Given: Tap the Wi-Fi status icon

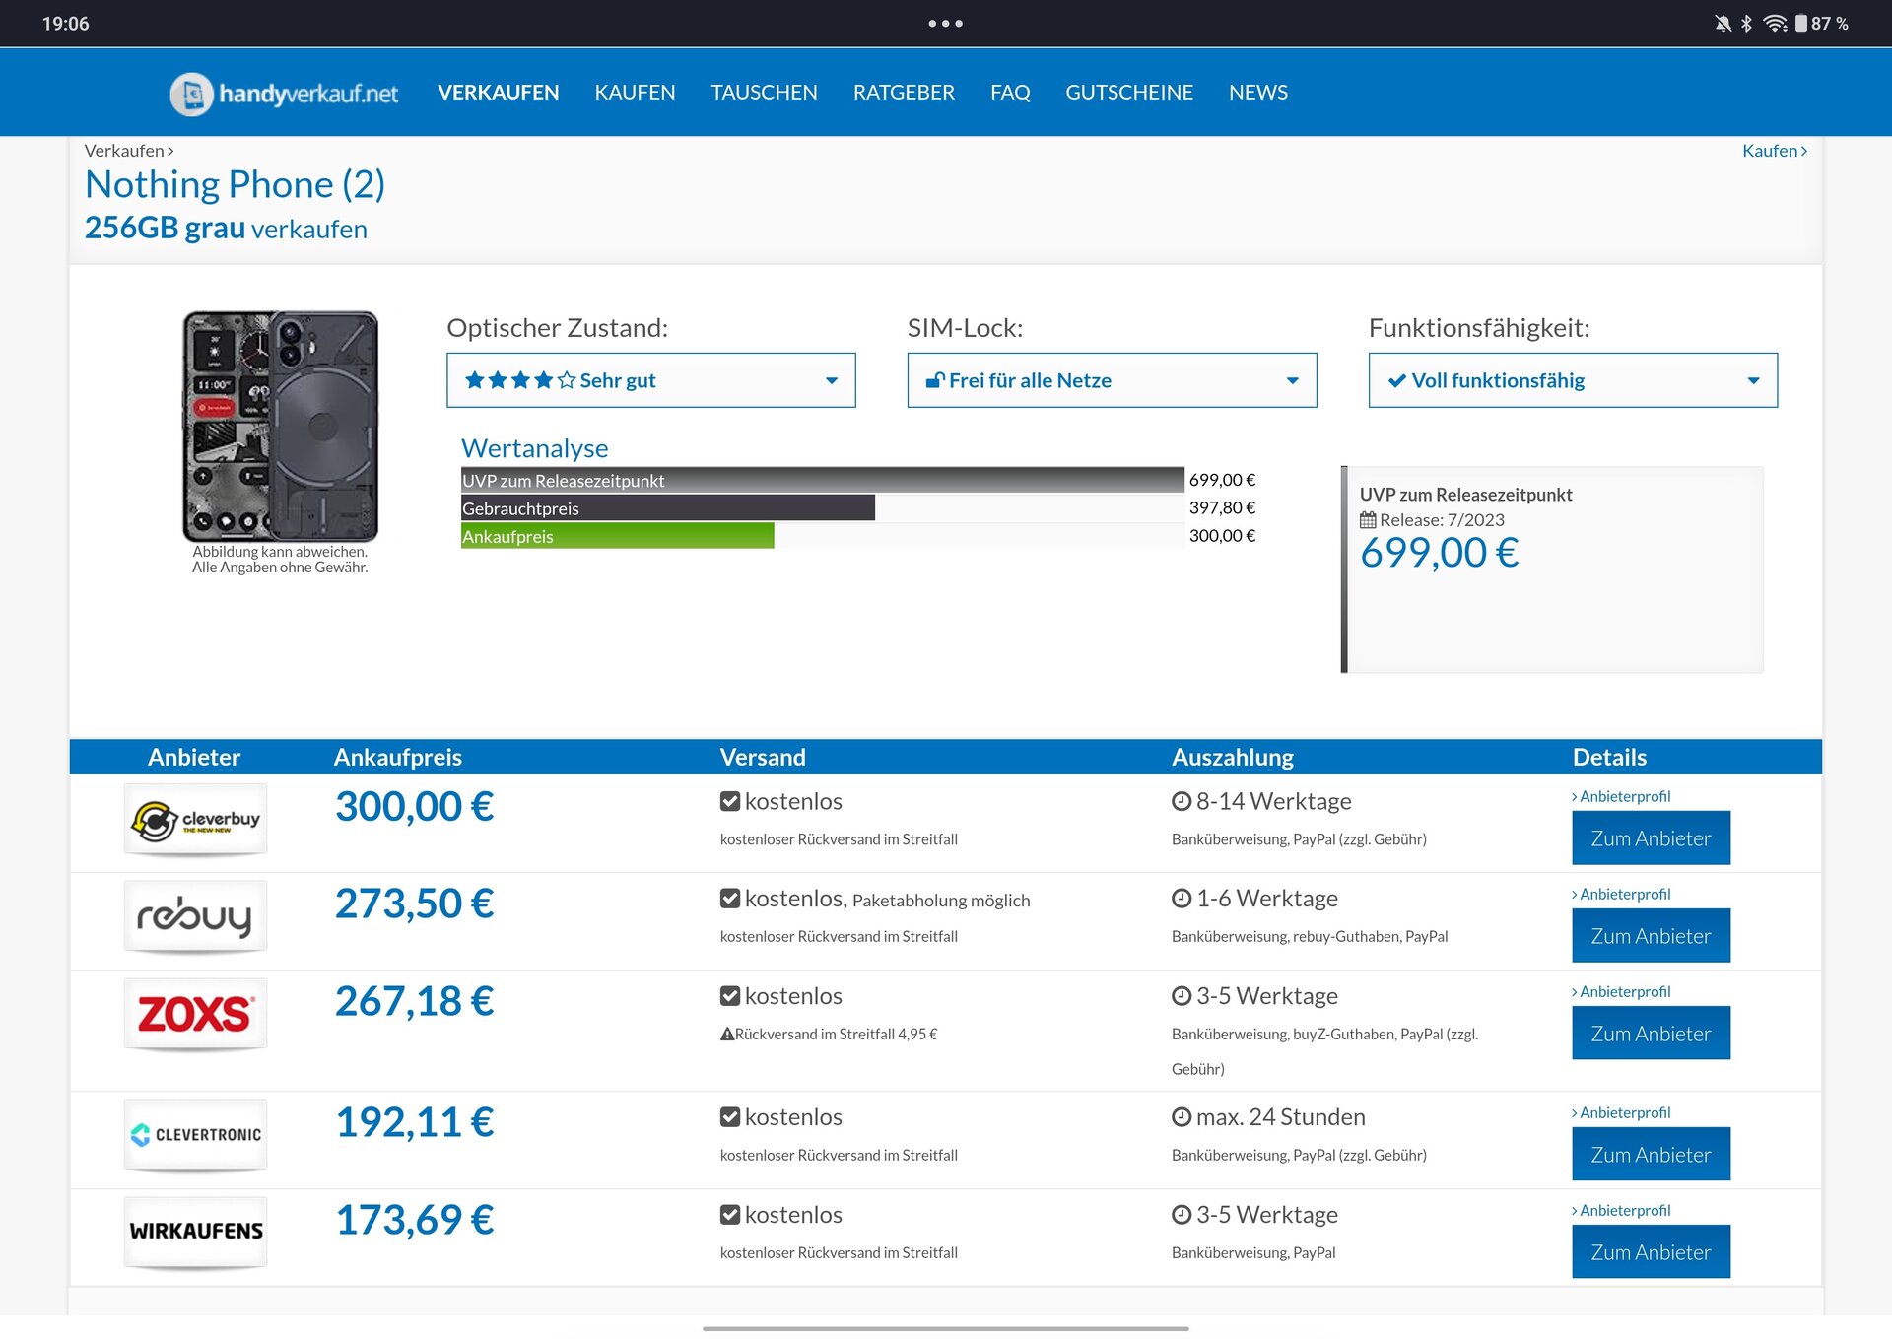Looking at the screenshot, I should (x=1775, y=24).
